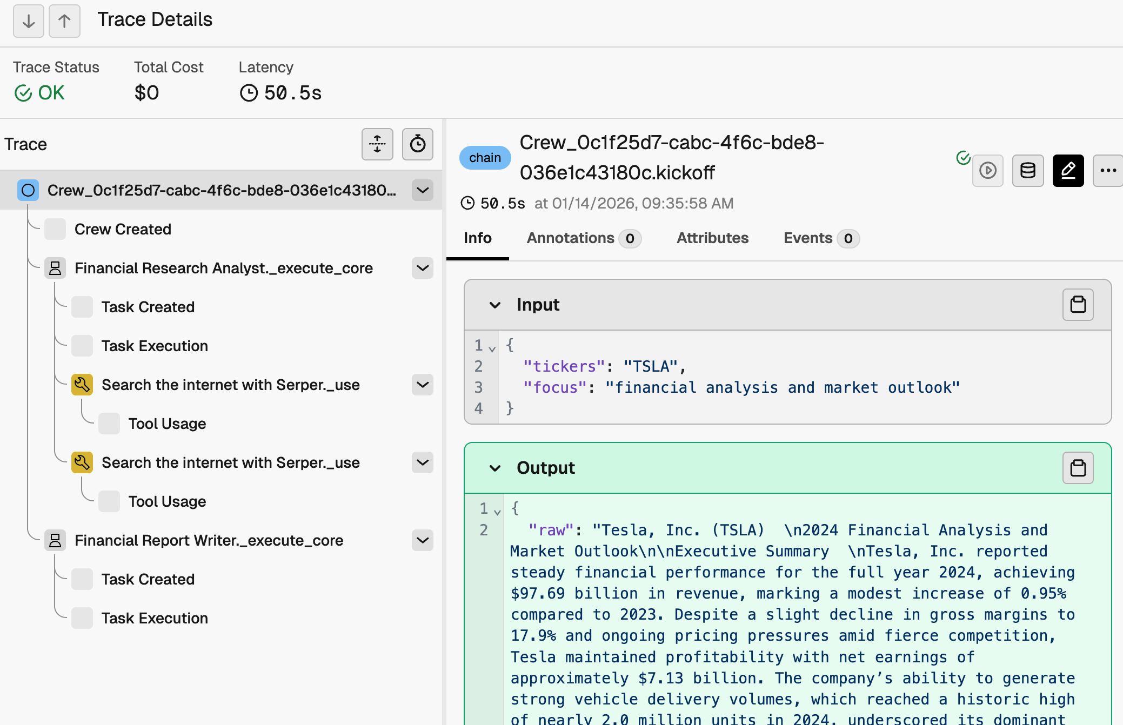Click the black annotate pencil button
This screenshot has width=1123, height=725.
(1068, 171)
